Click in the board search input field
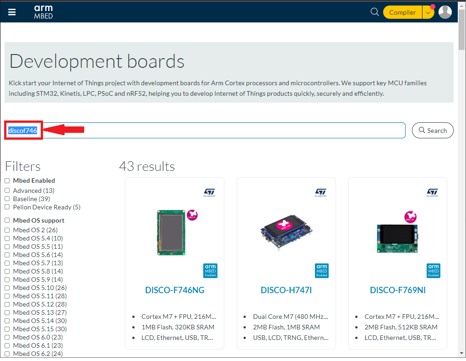Screen dimensions: 466x361 [205, 130]
